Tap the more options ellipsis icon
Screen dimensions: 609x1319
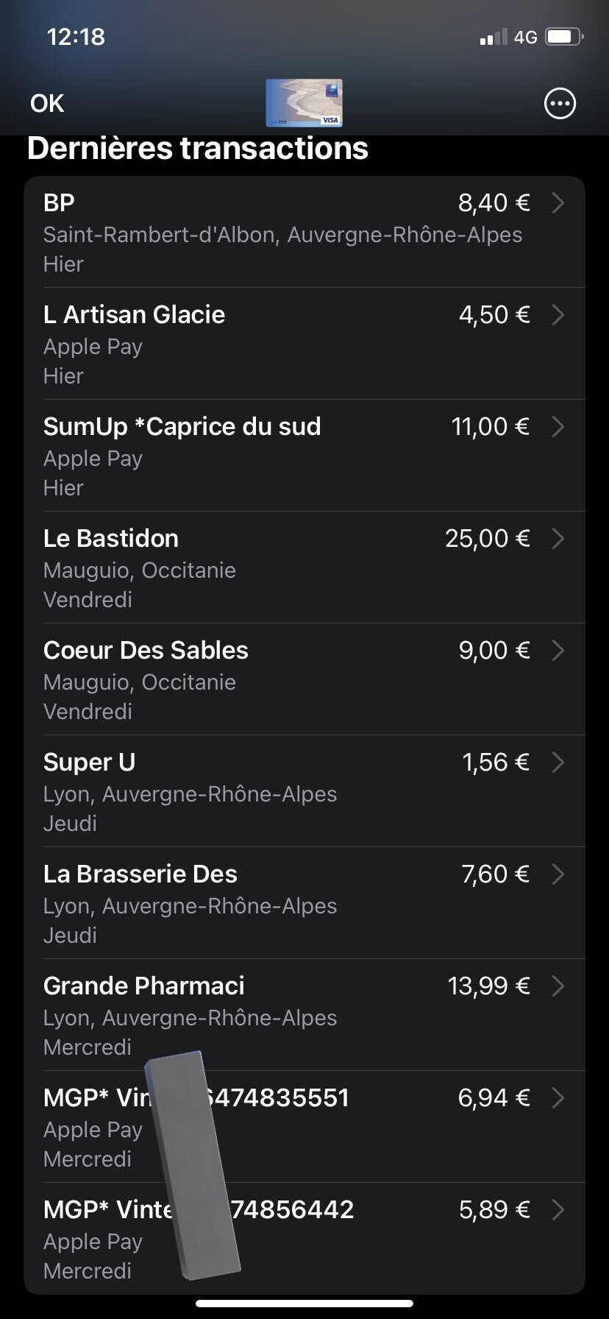[560, 104]
